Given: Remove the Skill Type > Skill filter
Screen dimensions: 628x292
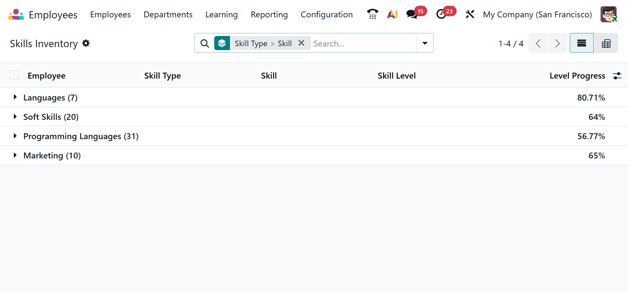Looking at the screenshot, I should [301, 43].
